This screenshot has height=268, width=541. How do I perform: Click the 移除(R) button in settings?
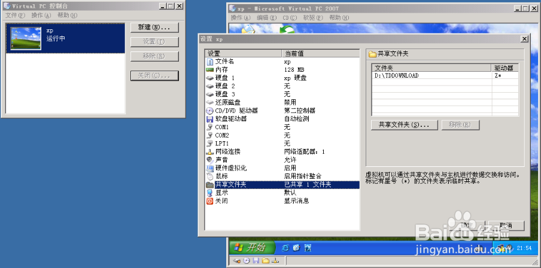461,125
